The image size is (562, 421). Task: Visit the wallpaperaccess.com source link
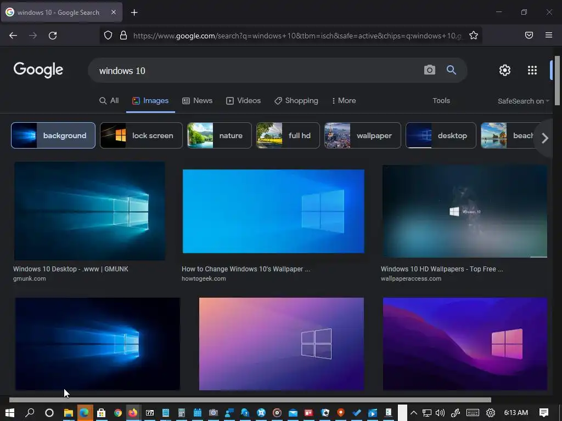(x=411, y=278)
